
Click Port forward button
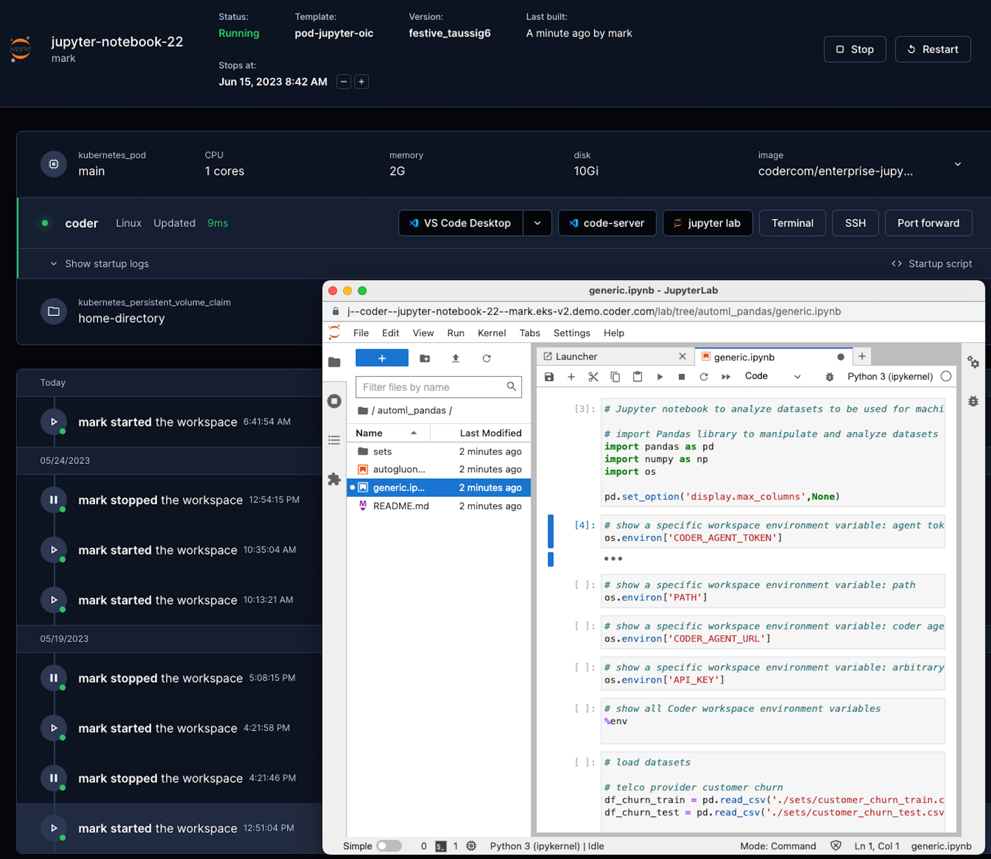pyautogui.click(x=928, y=223)
